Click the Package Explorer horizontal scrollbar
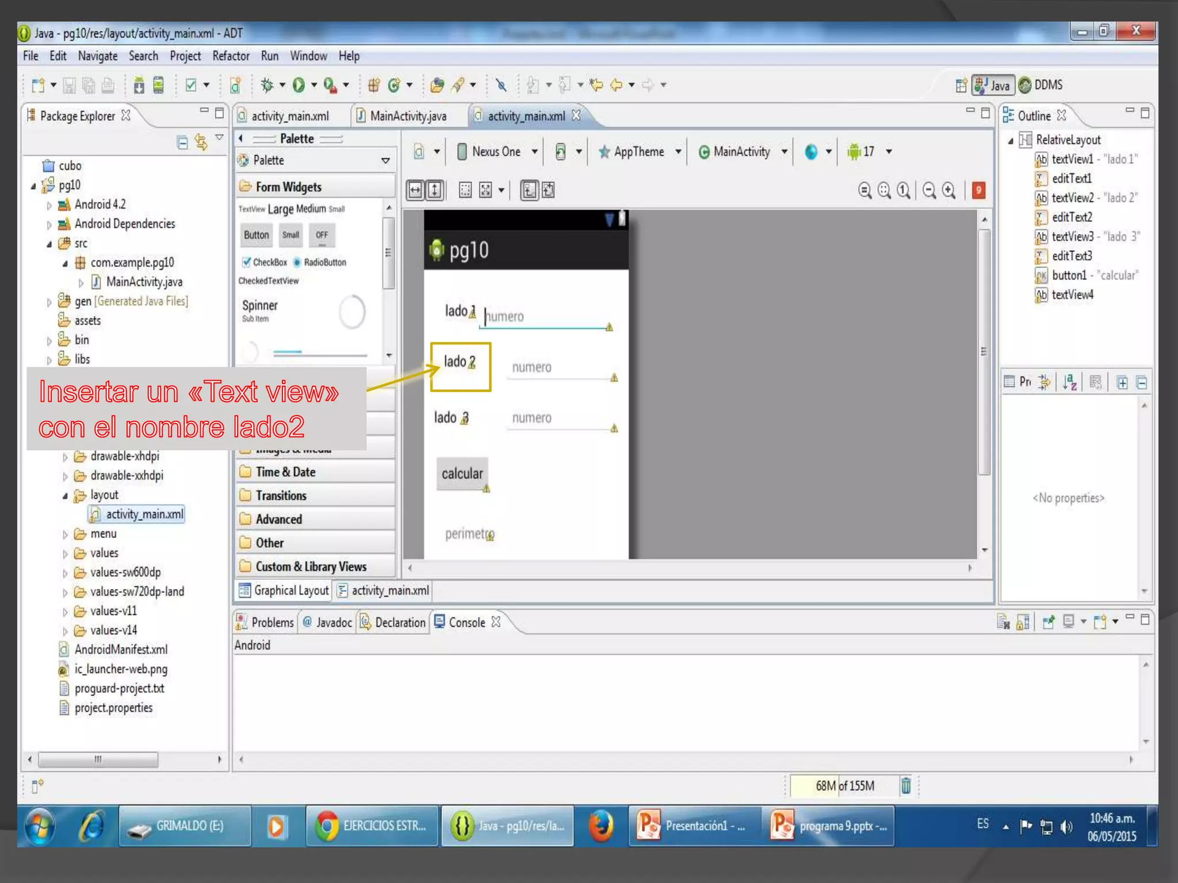1178x883 pixels. click(x=98, y=759)
